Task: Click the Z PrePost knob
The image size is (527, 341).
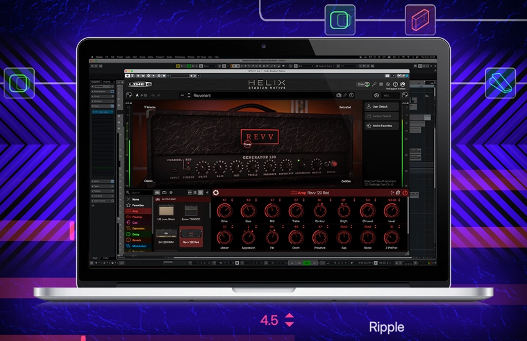Action: tap(392, 237)
